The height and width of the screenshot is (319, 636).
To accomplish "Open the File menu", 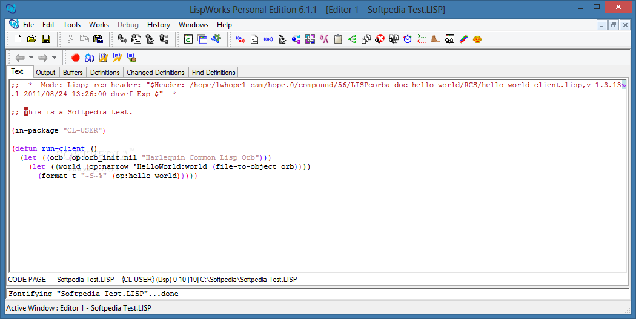I will [28, 25].
